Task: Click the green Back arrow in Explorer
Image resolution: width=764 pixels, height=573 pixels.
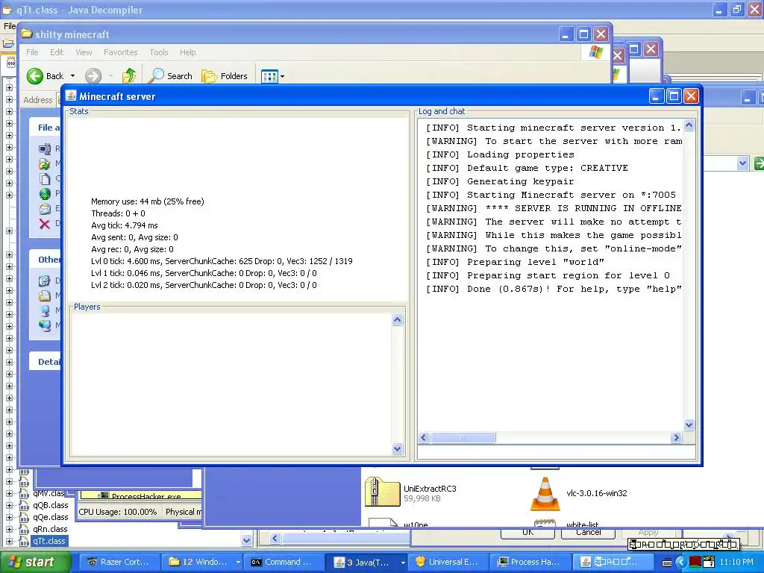Action: [35, 76]
